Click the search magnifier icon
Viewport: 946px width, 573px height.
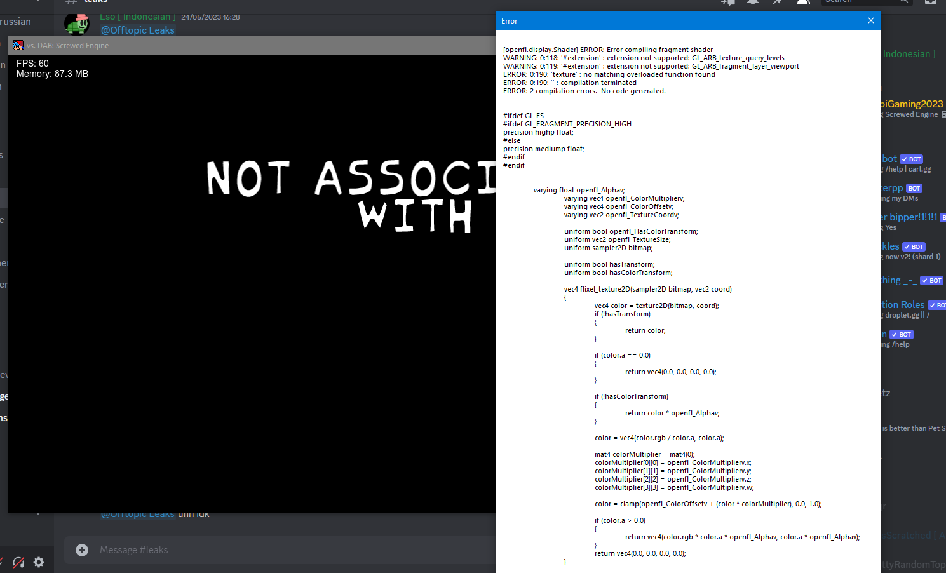(904, 3)
